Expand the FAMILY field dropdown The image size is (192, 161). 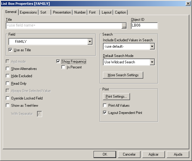coord(90,42)
